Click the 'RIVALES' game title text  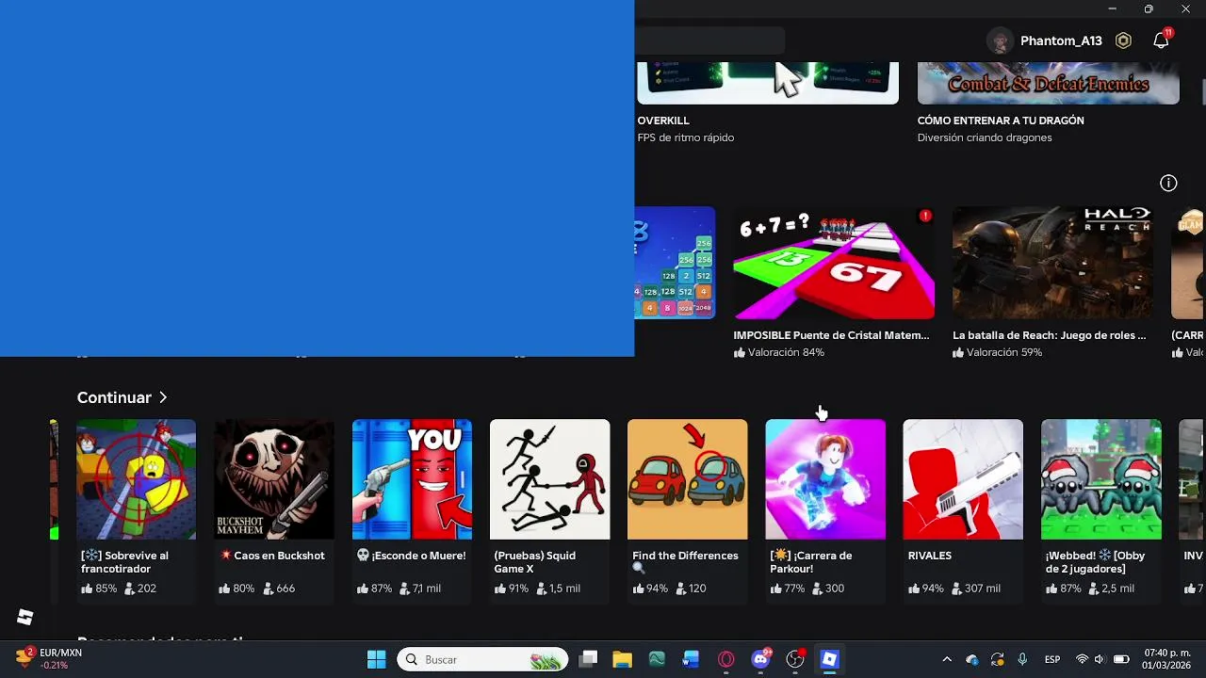click(x=930, y=556)
